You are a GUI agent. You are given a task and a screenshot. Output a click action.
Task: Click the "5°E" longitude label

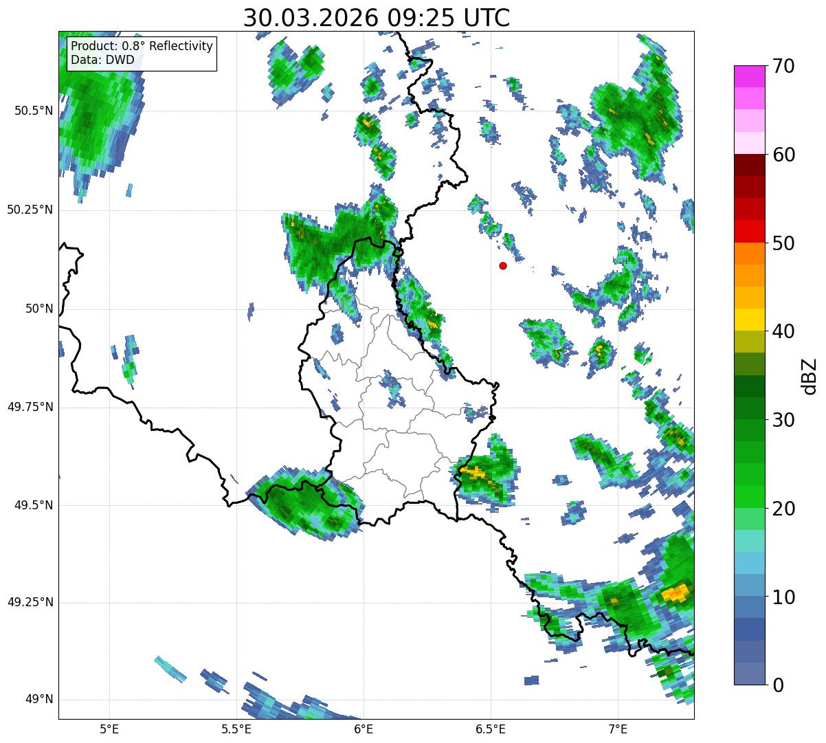[x=109, y=729]
